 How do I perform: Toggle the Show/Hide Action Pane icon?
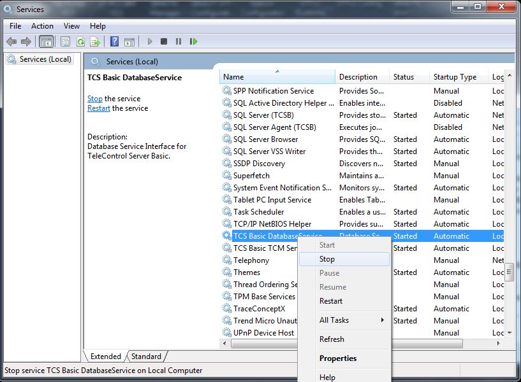[x=129, y=41]
